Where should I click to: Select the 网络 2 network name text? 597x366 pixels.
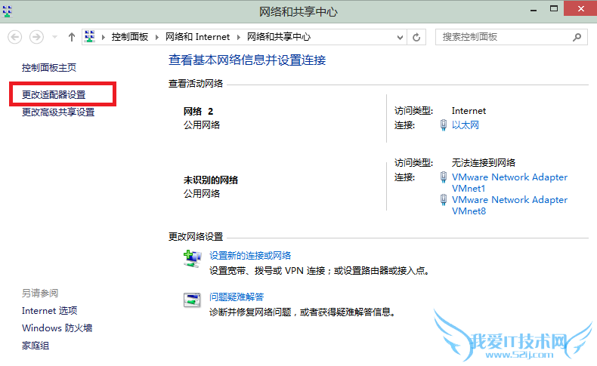[x=198, y=112]
